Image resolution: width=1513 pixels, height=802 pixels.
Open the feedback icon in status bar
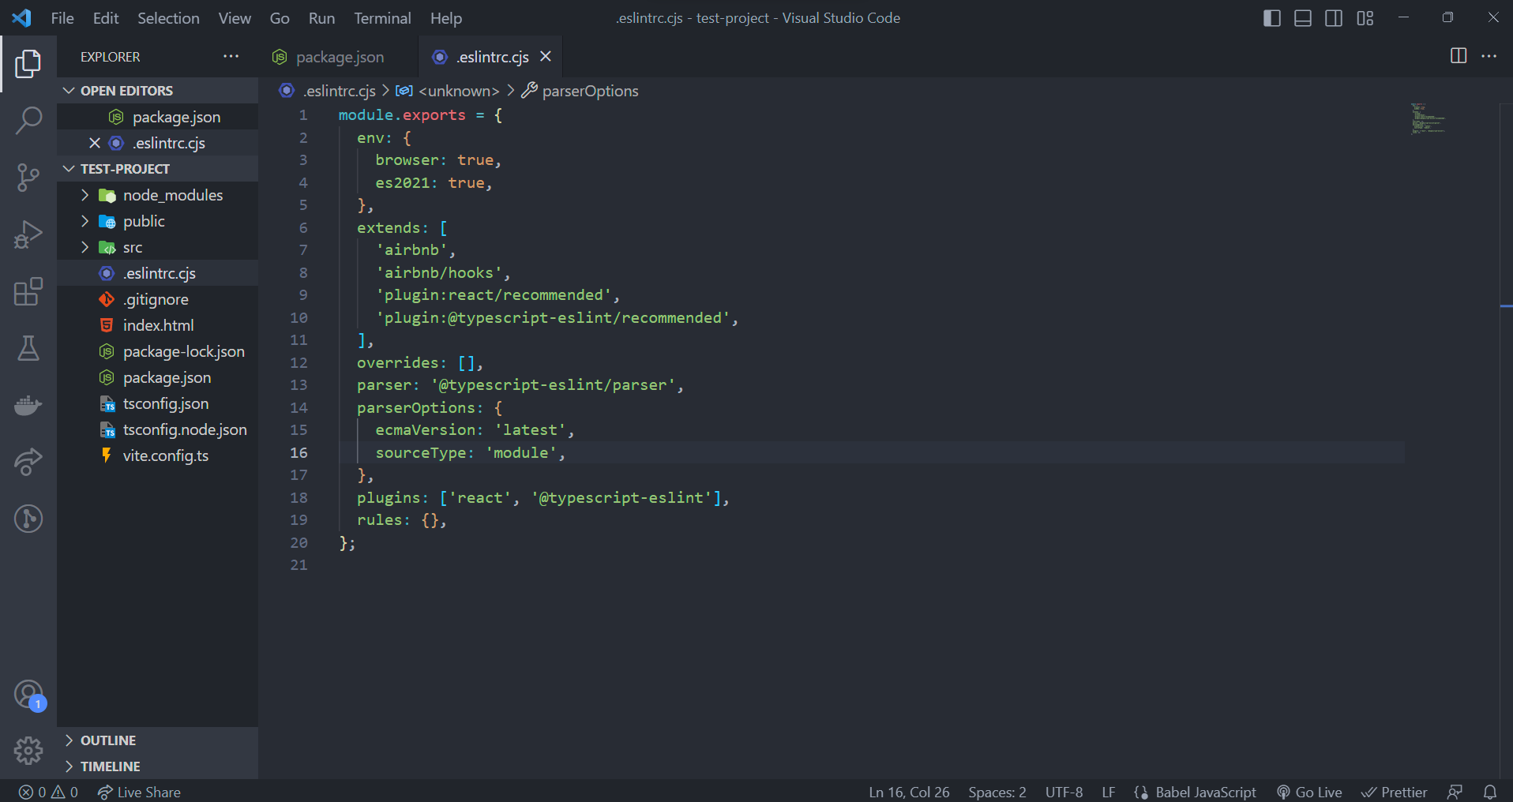pos(1455,792)
